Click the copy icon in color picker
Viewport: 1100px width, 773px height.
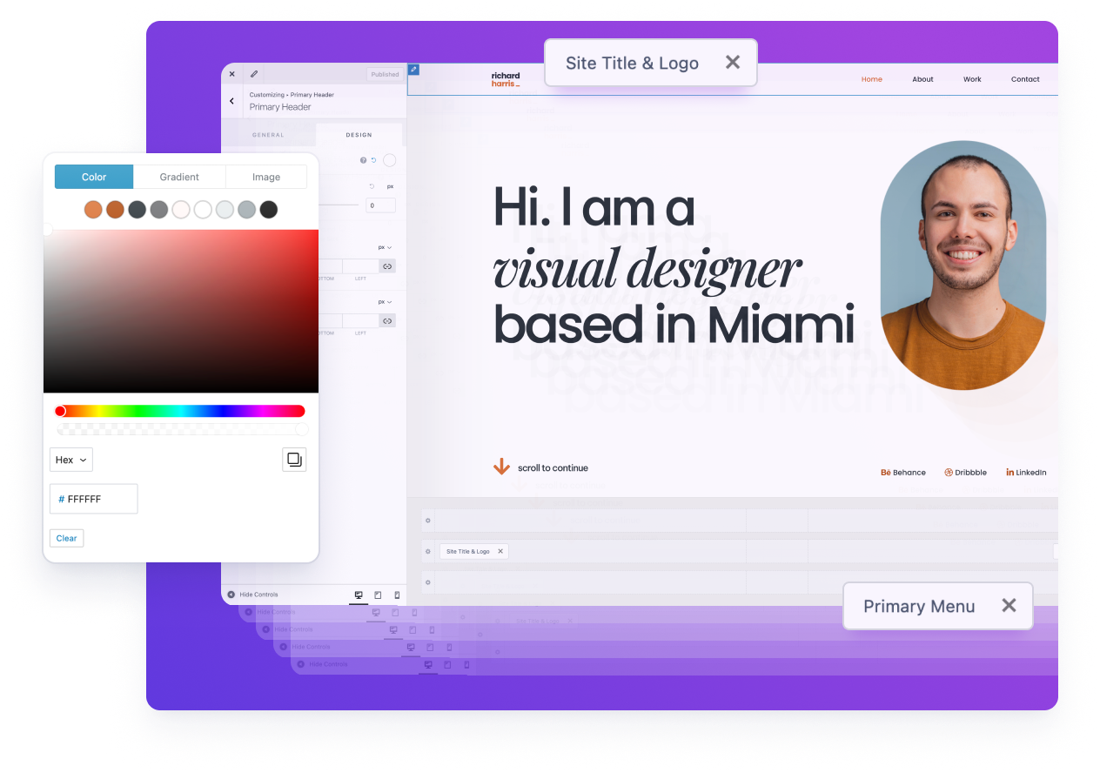pos(294,460)
